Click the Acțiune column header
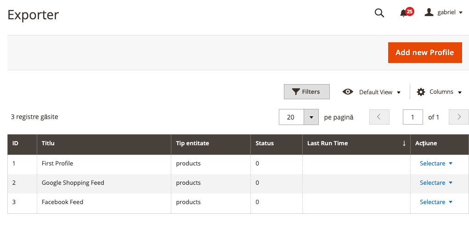The width and height of the screenshot is (469, 228). [440, 143]
